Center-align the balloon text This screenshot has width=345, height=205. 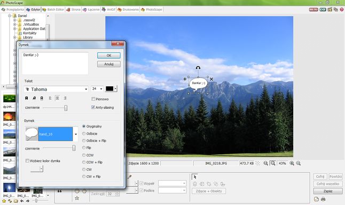(58, 98)
